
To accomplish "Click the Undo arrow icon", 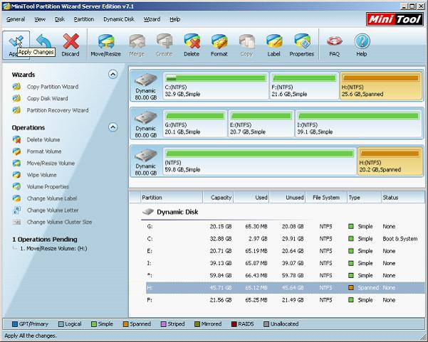I will [x=43, y=41].
